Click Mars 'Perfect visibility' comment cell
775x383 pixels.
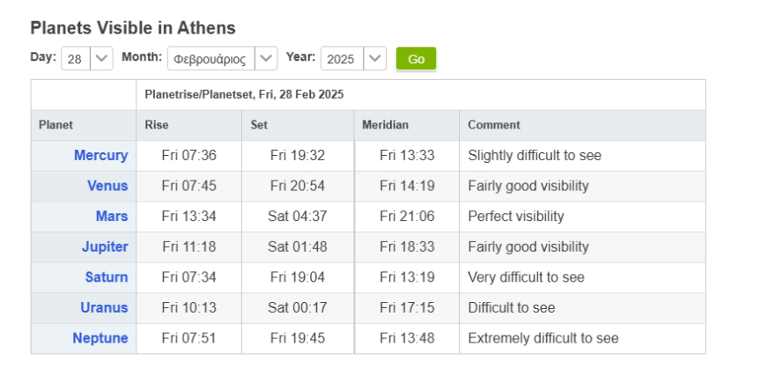[516, 217]
